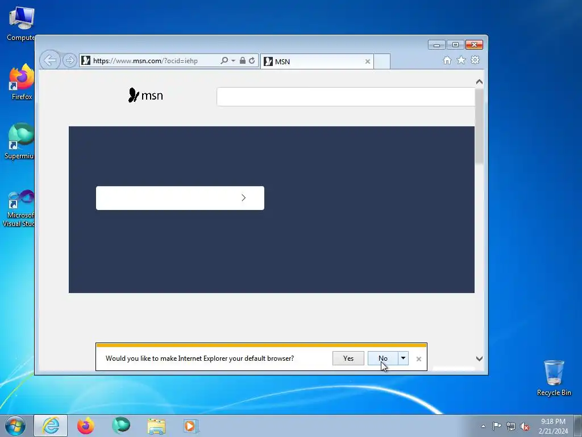
Task: Expand the address bar autocomplete dropdown arrow
Action: pos(233,60)
